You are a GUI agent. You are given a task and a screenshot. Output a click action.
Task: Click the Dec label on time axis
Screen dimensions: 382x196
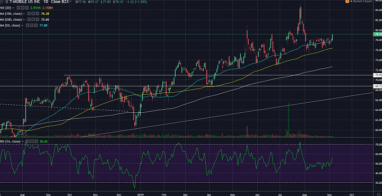click(x=119, y=194)
